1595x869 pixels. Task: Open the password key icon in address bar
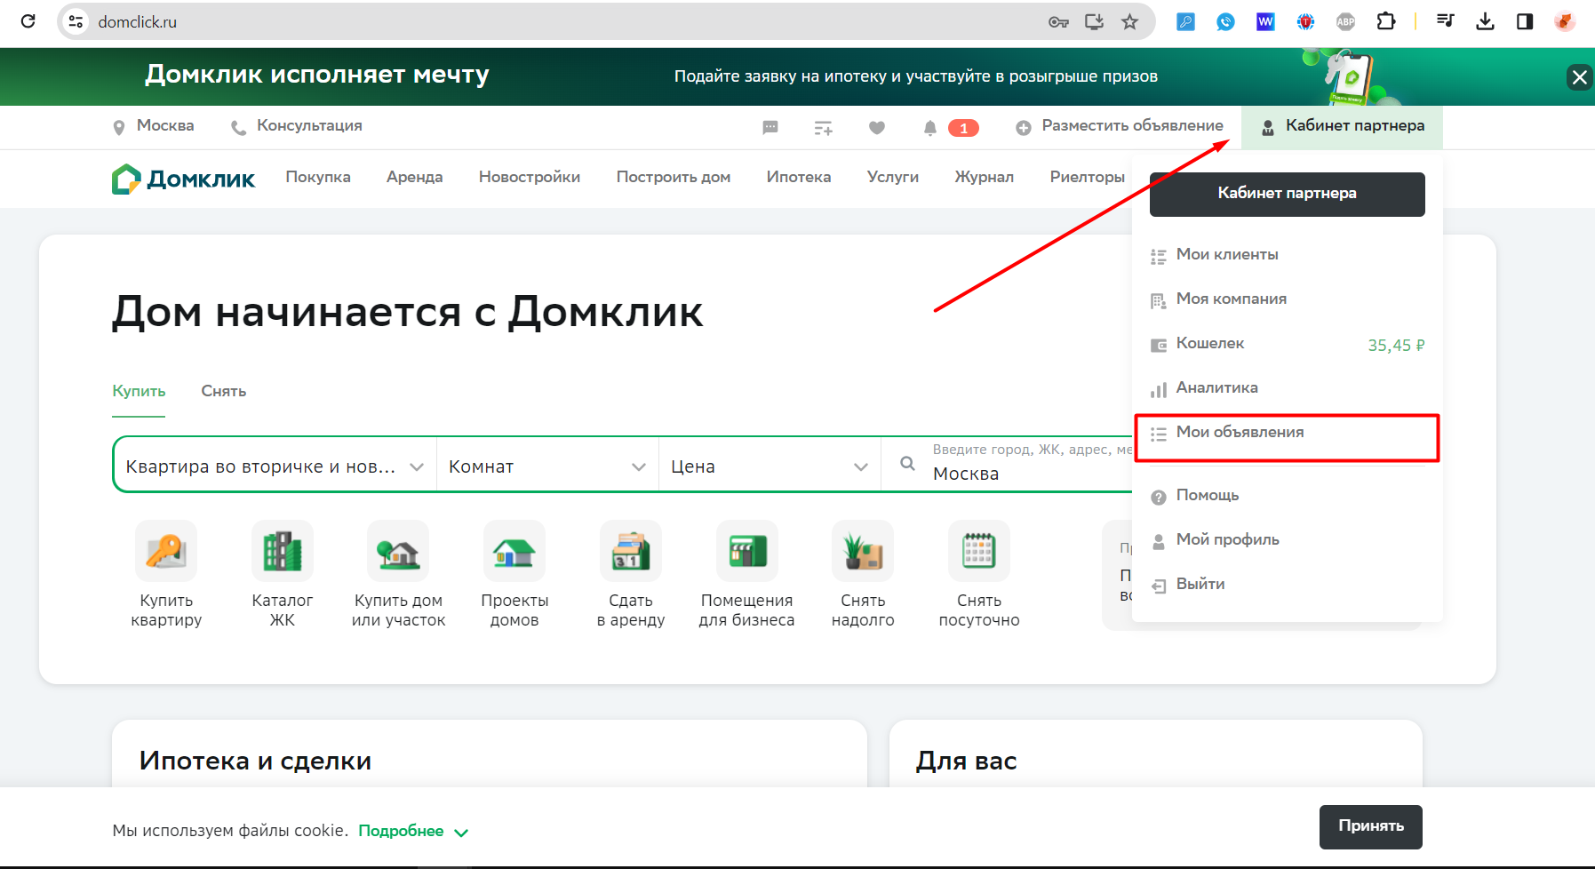click(x=1058, y=22)
